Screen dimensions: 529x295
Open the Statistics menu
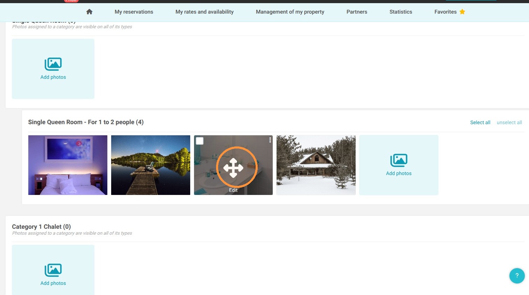coord(401,12)
